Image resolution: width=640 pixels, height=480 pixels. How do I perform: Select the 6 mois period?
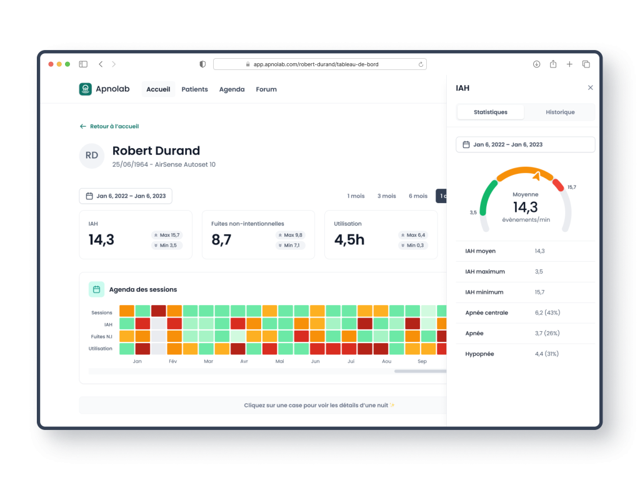(418, 196)
